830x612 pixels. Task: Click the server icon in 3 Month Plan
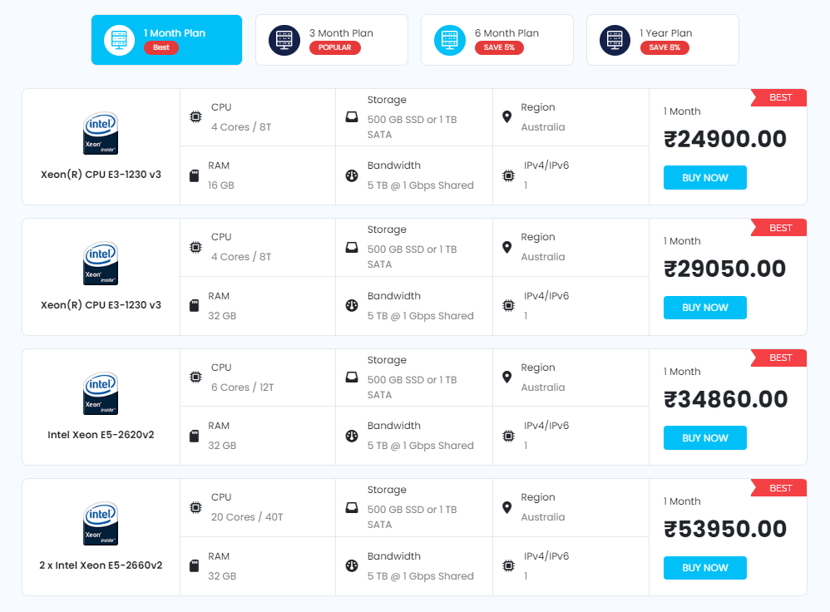tap(284, 40)
